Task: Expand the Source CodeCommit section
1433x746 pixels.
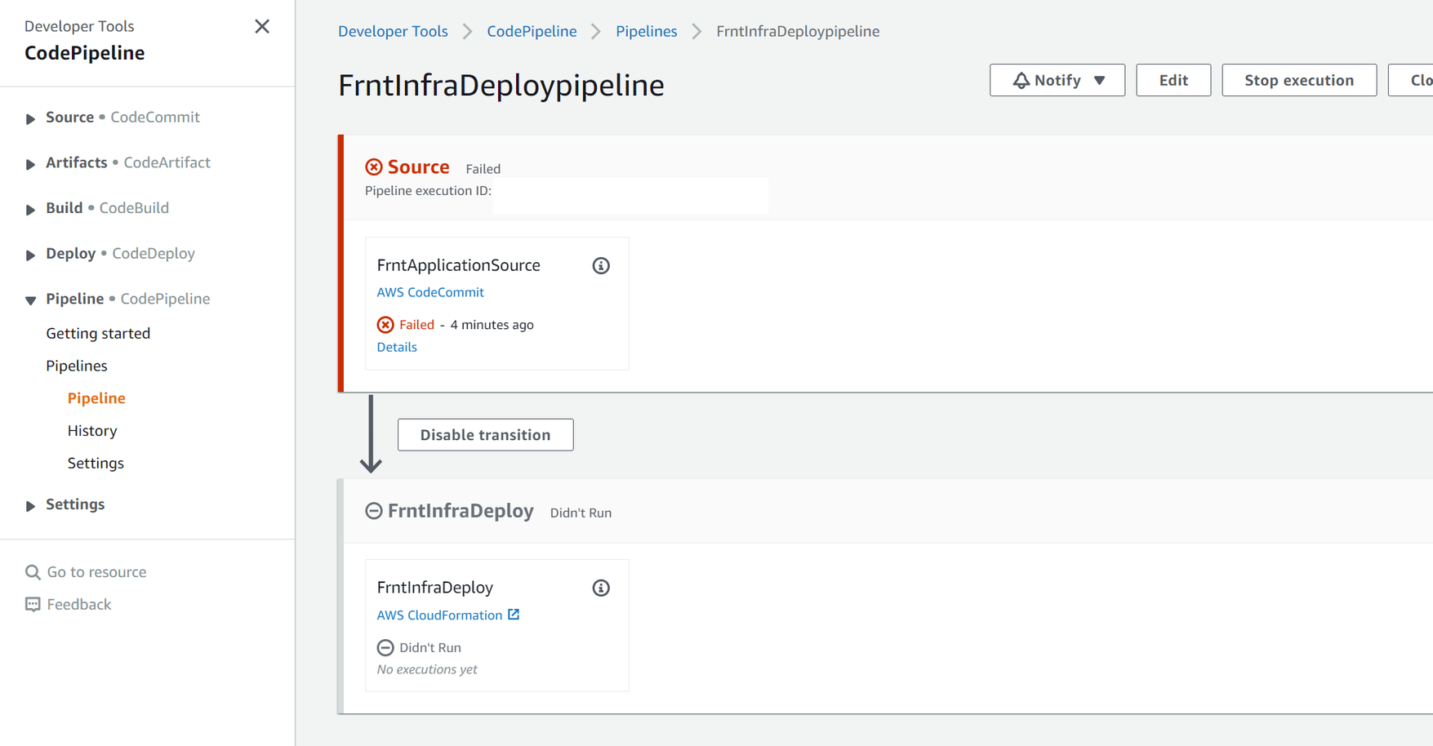Action: (30, 117)
